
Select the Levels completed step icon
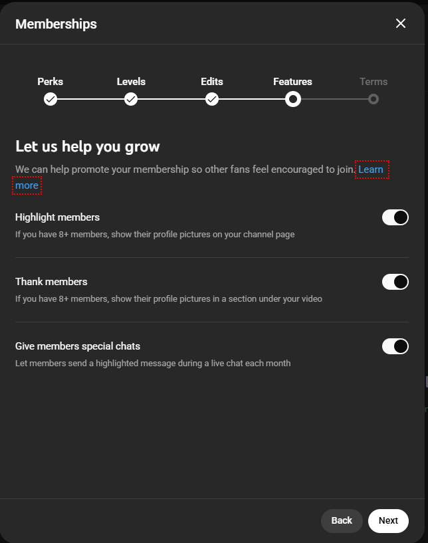coord(131,99)
